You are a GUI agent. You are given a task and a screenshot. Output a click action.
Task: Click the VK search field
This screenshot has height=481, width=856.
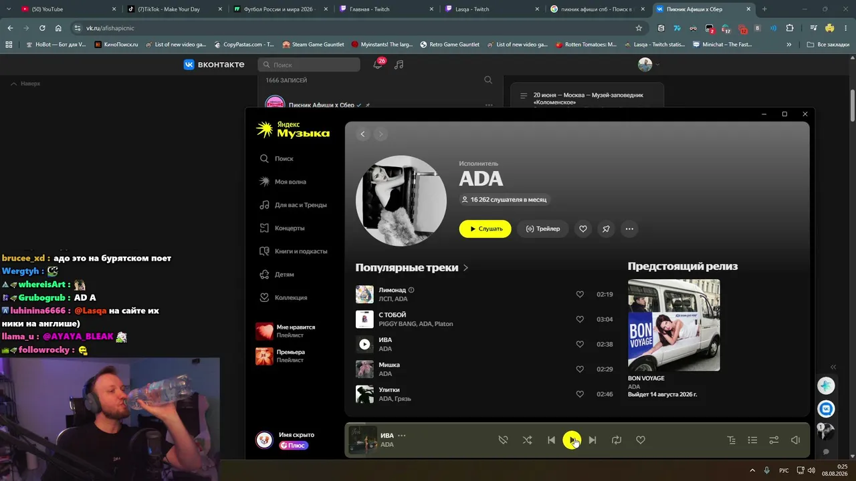309,65
